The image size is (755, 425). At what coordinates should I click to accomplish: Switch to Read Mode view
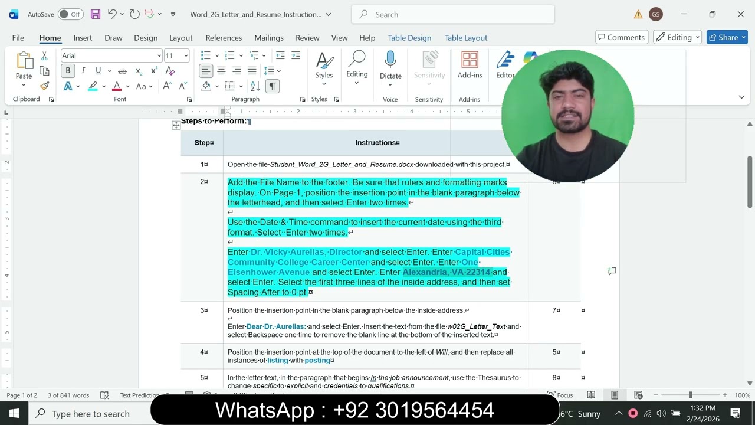pos(591,395)
